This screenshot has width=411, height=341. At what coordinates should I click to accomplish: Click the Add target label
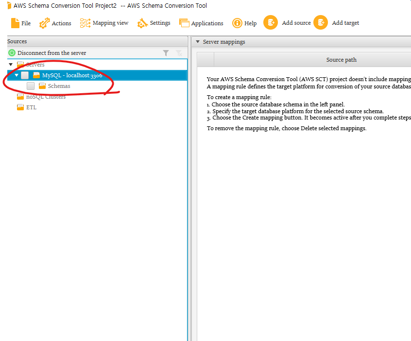click(345, 23)
